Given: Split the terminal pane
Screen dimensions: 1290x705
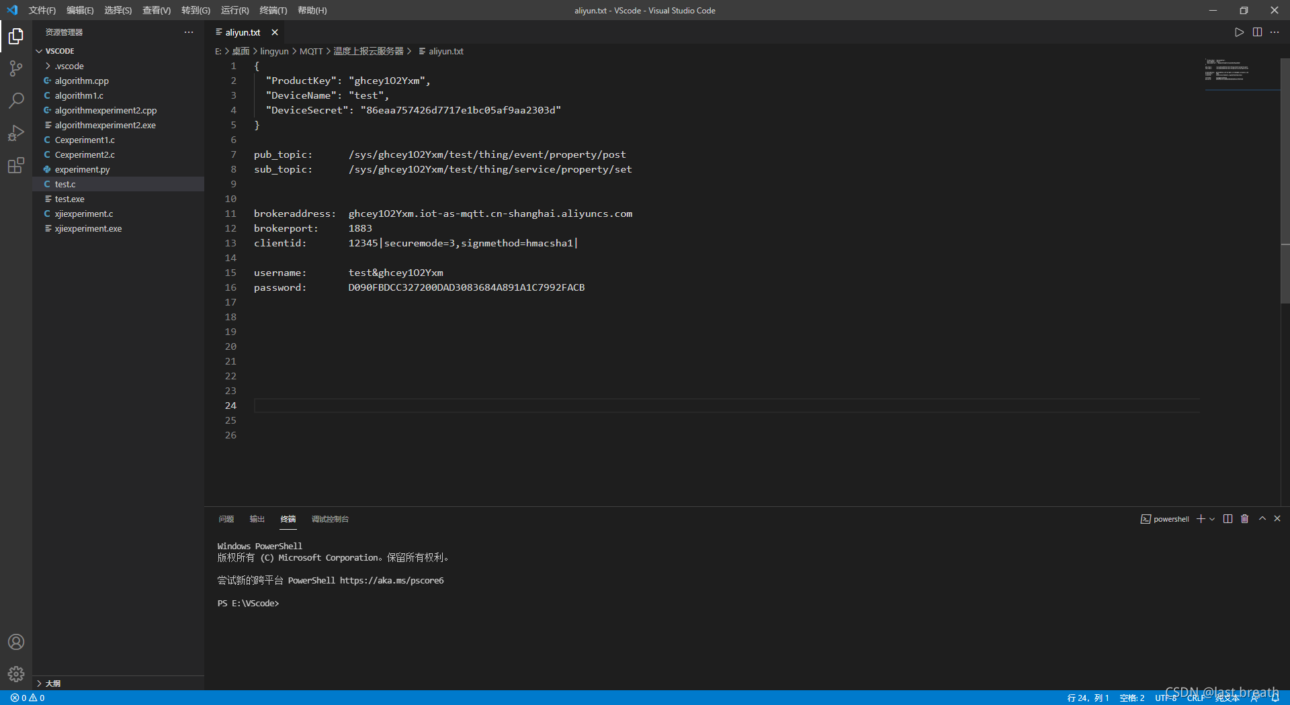Looking at the screenshot, I should pyautogui.click(x=1228, y=519).
